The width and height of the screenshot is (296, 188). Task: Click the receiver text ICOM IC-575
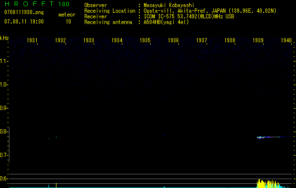click(159, 16)
